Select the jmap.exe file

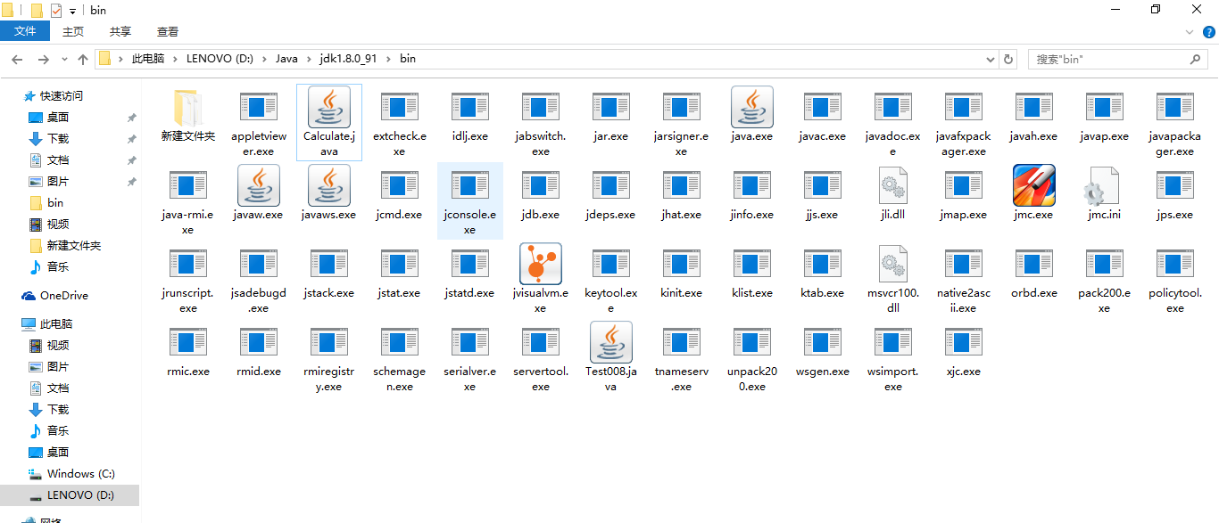tap(964, 193)
